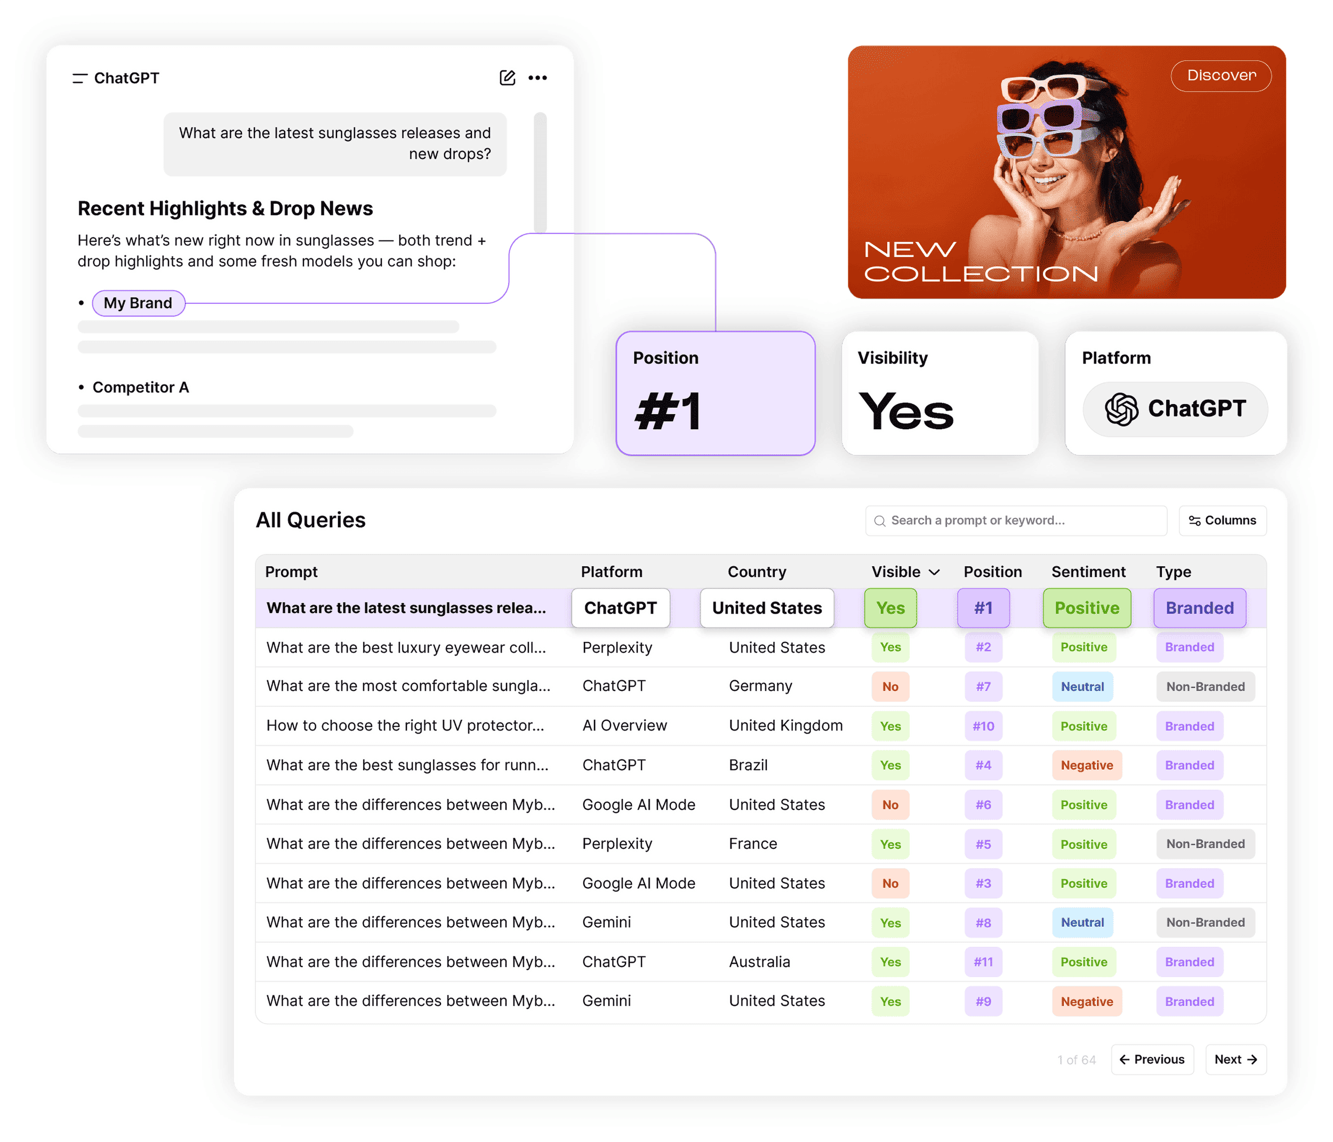
Task: Click the chat panel scrollbar
Action: click(x=540, y=172)
